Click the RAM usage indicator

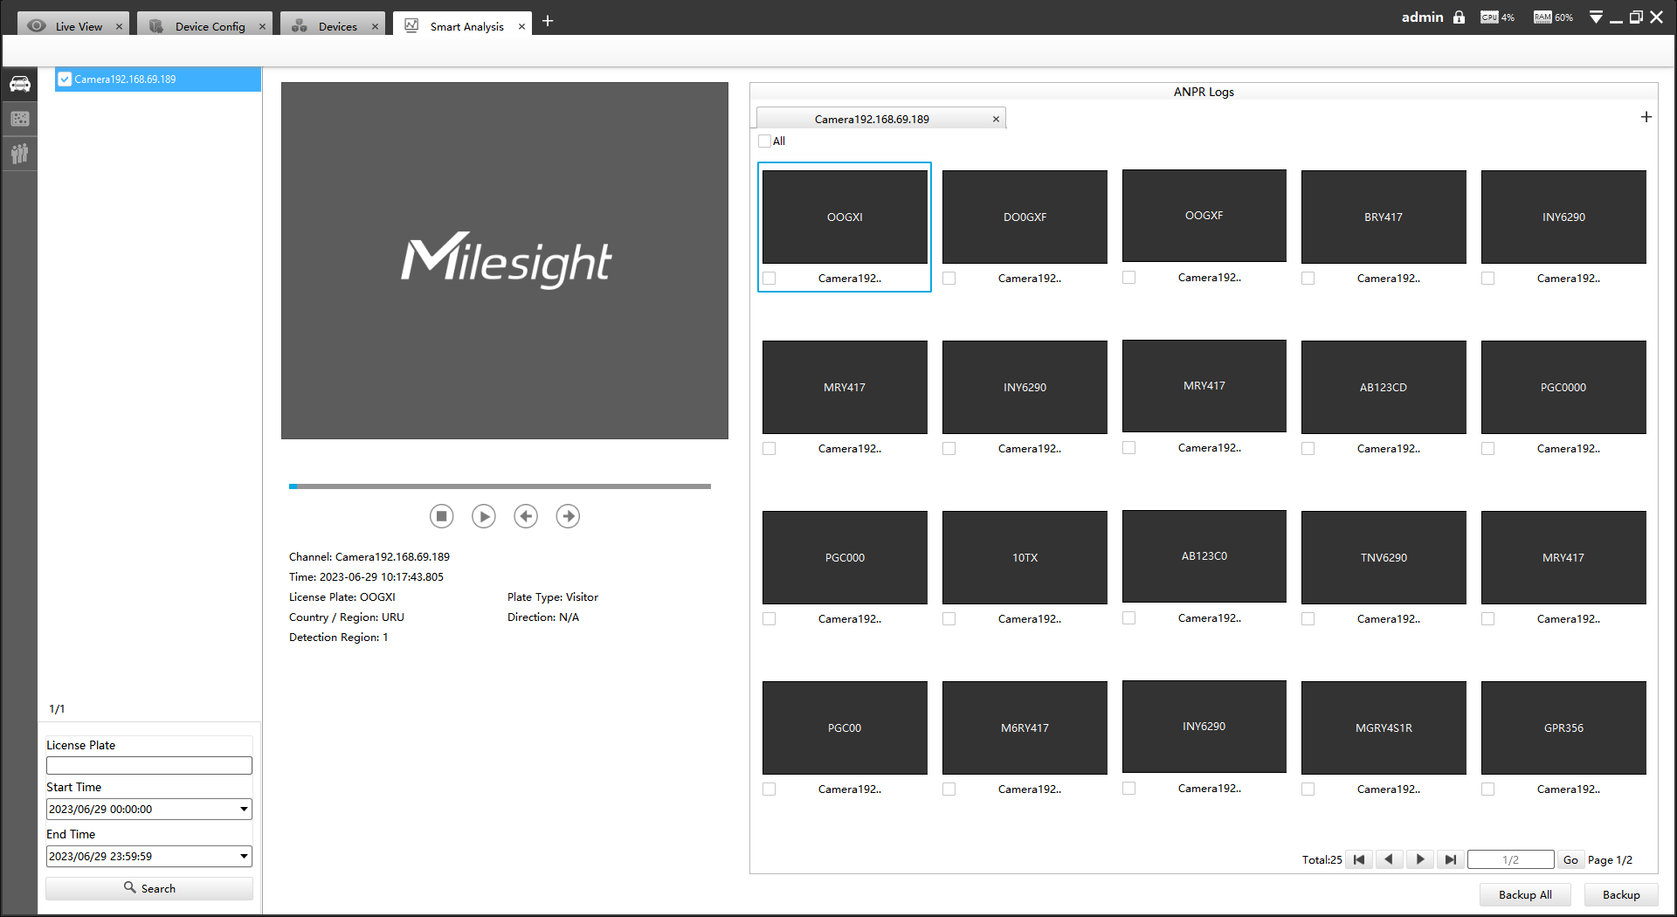click(1553, 17)
